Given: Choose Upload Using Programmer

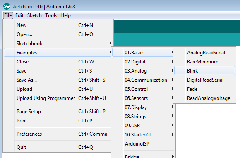Looking at the screenshot, I should tap(58, 98).
